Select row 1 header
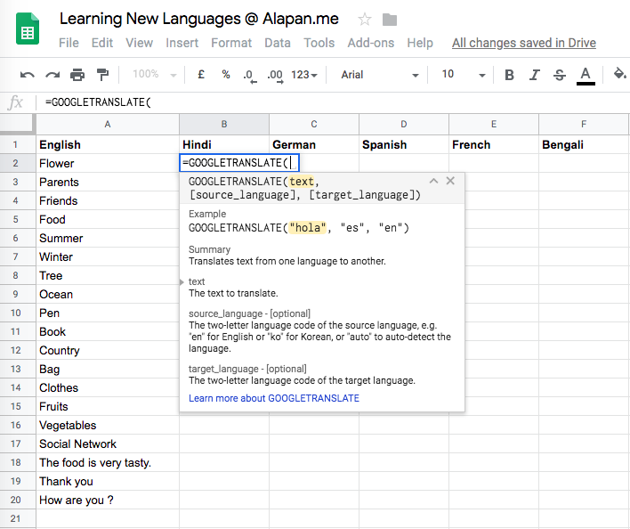 (x=18, y=144)
